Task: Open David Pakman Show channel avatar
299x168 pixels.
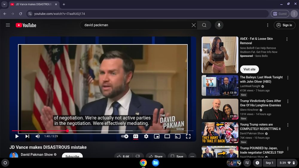Action: pyautogui.click(x=14, y=155)
